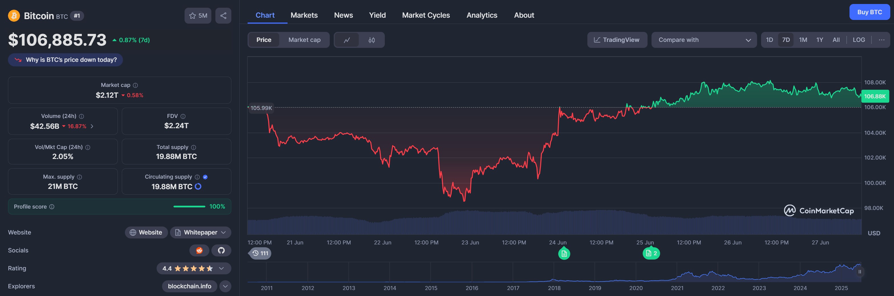Click 0.87% (7d) change indicator
Screen dimensions: 894x296
(131, 40)
